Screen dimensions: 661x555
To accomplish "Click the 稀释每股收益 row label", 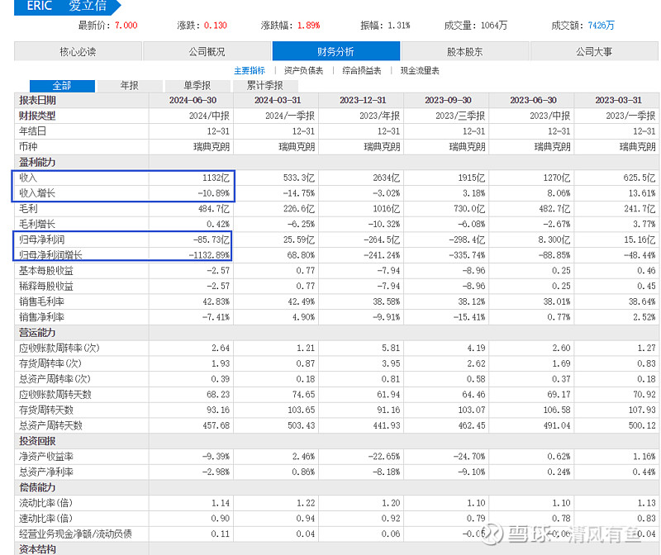I will pyautogui.click(x=46, y=286).
